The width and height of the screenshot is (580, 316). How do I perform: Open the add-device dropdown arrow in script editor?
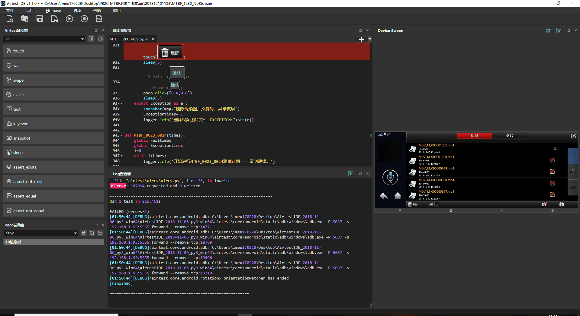click(370, 39)
